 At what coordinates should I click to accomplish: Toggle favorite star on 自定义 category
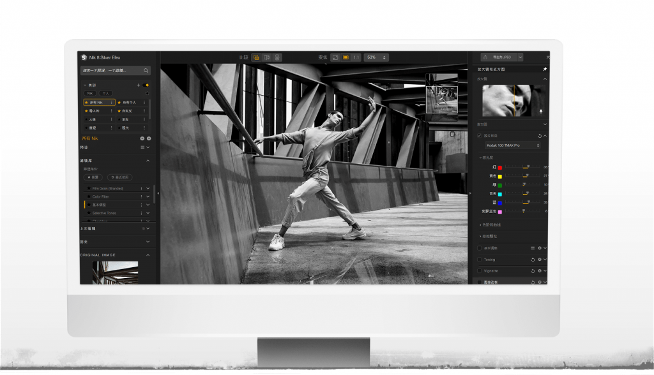[x=119, y=111]
